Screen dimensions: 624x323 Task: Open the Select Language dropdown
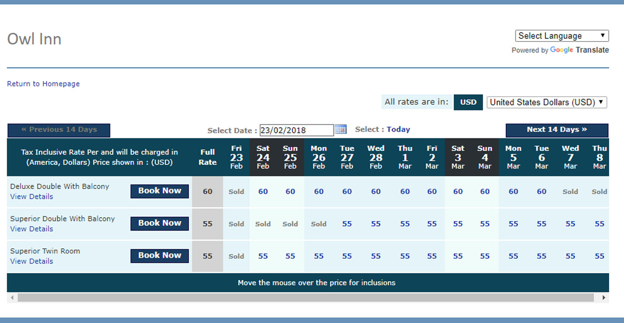tap(562, 36)
